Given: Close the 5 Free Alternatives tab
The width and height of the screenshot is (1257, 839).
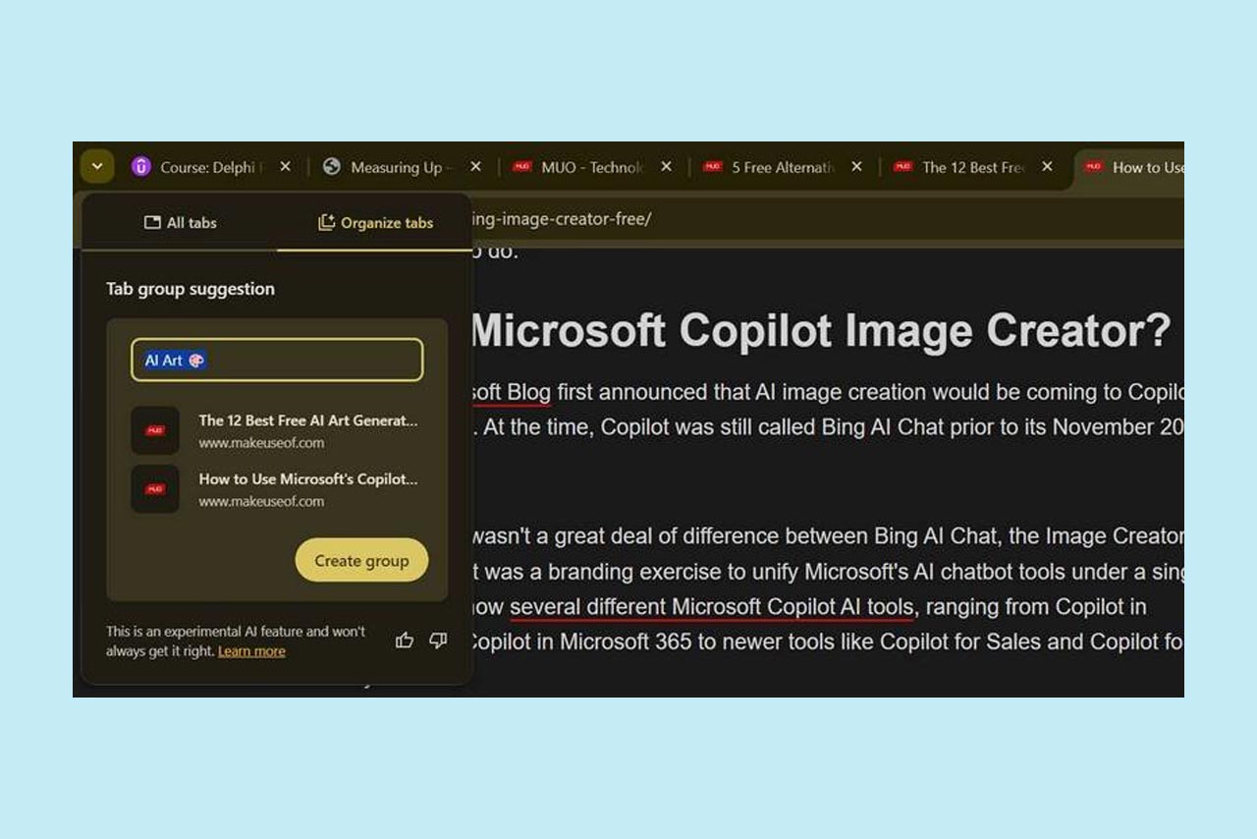Looking at the screenshot, I should (856, 167).
